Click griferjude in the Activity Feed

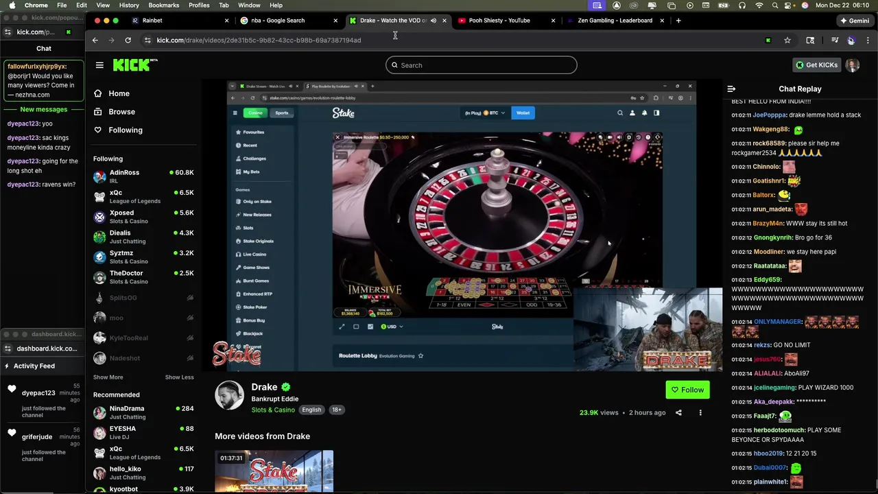click(x=37, y=437)
